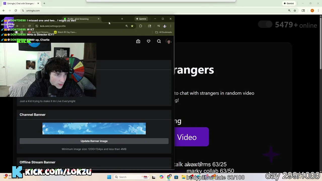This screenshot has height=181, width=322.
Task: Reload the kick.com settings page
Action: [x=29, y=26]
